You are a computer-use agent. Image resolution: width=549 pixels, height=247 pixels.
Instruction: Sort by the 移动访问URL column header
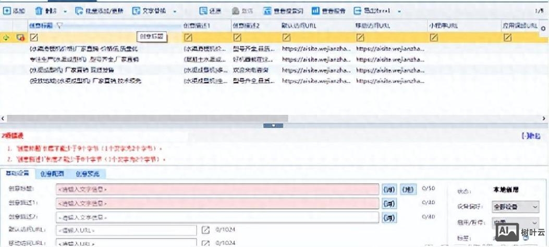tap(373, 25)
